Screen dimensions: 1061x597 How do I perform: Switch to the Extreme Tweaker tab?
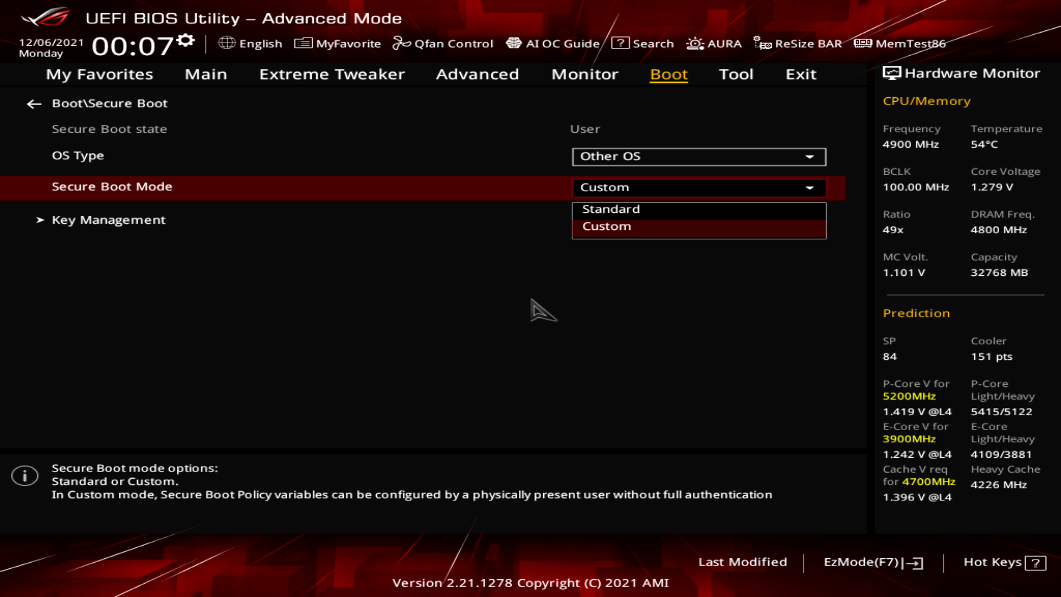coord(332,75)
